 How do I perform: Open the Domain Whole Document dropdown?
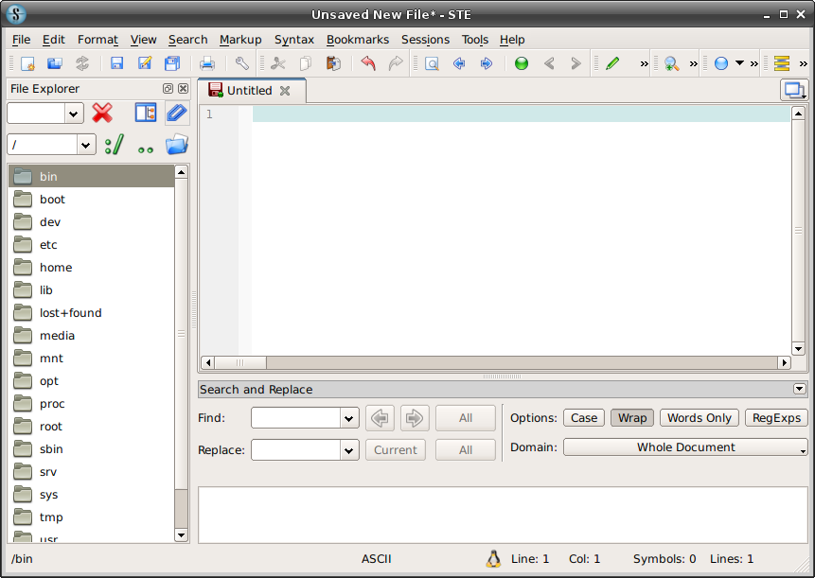685,447
